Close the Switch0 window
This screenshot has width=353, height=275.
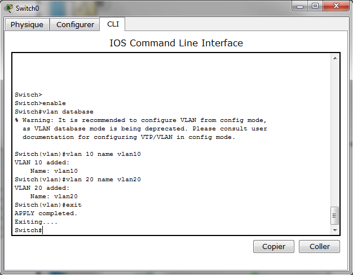click(x=336, y=6)
